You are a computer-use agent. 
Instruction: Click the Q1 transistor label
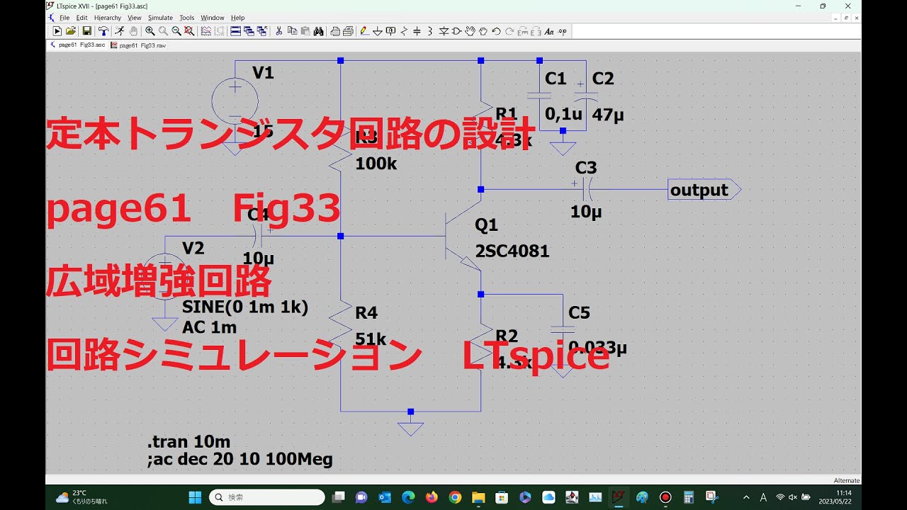point(487,225)
